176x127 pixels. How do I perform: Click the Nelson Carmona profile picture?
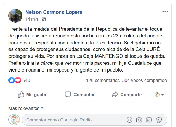[x=16, y=16]
